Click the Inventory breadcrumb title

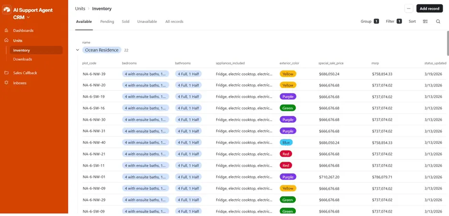(x=101, y=9)
